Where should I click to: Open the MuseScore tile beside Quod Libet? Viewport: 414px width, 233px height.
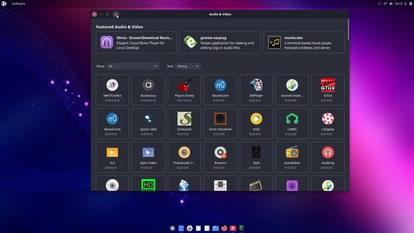(112, 124)
